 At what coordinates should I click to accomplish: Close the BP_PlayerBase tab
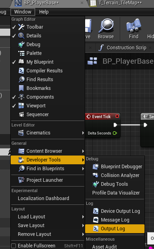coord(82,3)
